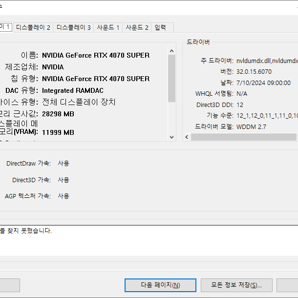Click the 드라이버 모델 WDDM 2.7 value

point(251,127)
